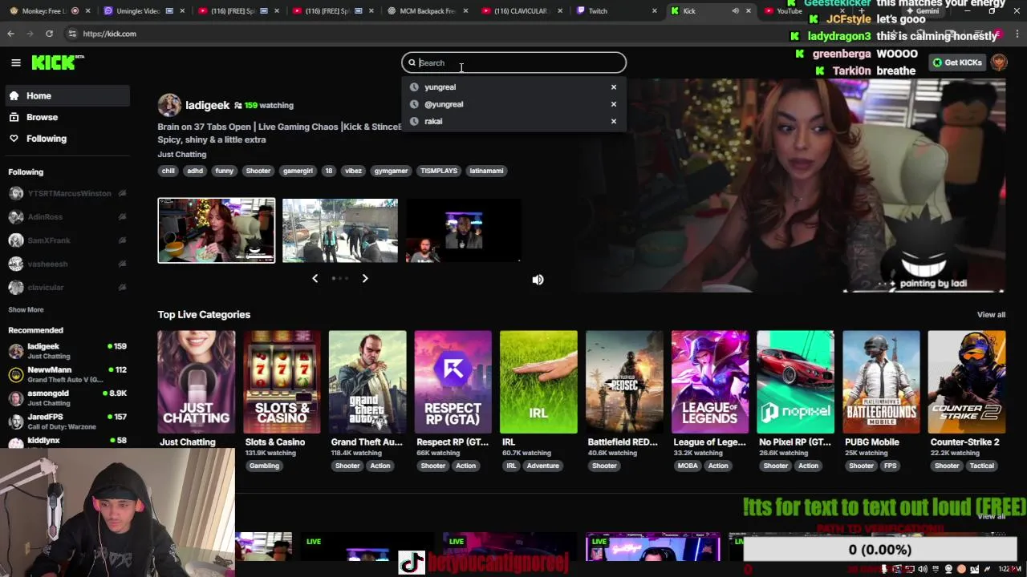Open ladigeek featured streamer avatar

(169, 105)
